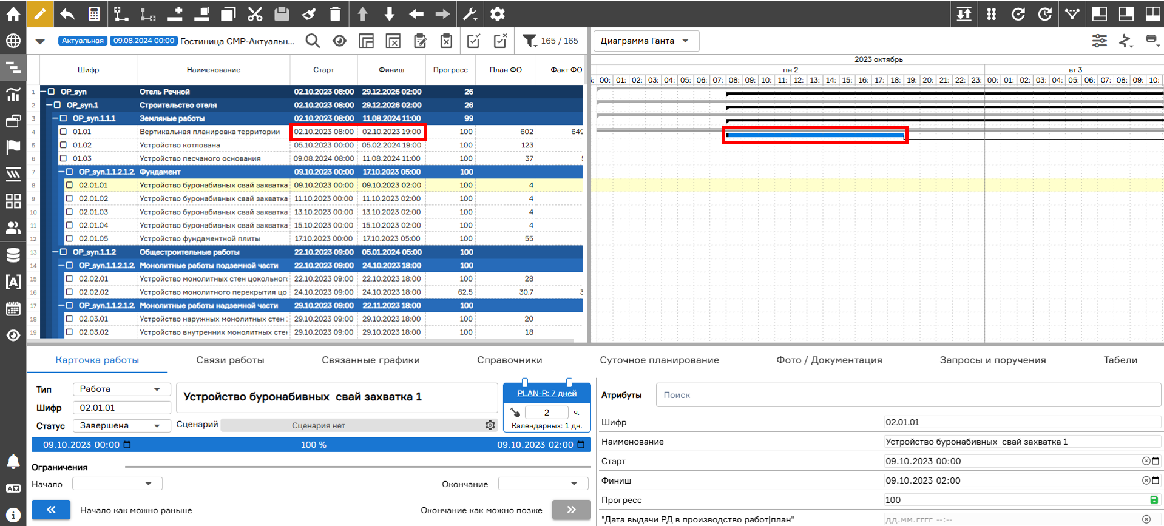
Task: Tick checkbox for row 02.01.05
Action: tap(69, 238)
